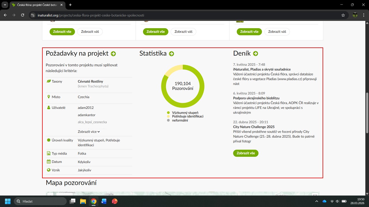This screenshot has width=369, height=207.
Task: Click the browser back arrow
Action: pos(5,15)
